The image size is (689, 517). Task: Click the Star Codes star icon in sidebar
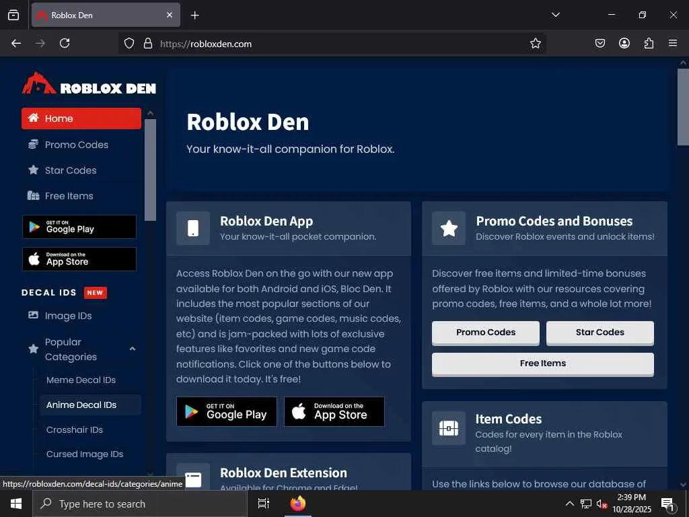34,170
